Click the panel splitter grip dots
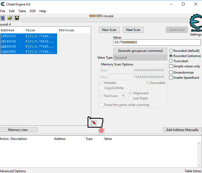This screenshot has height=173, width=202. [100, 135]
